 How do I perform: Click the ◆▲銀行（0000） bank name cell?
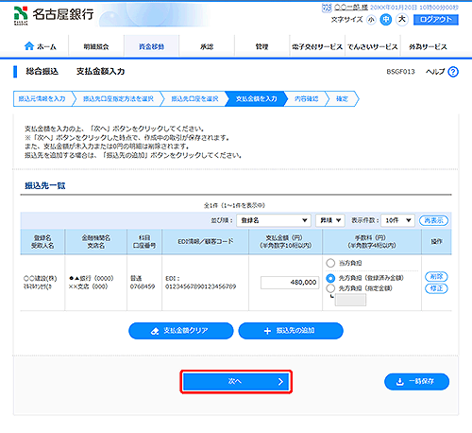pos(92,278)
